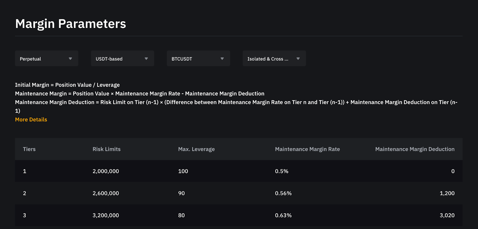Viewport: 478px width, 229px height.
Task: Click the Risk Limits column header
Action: pos(106,149)
